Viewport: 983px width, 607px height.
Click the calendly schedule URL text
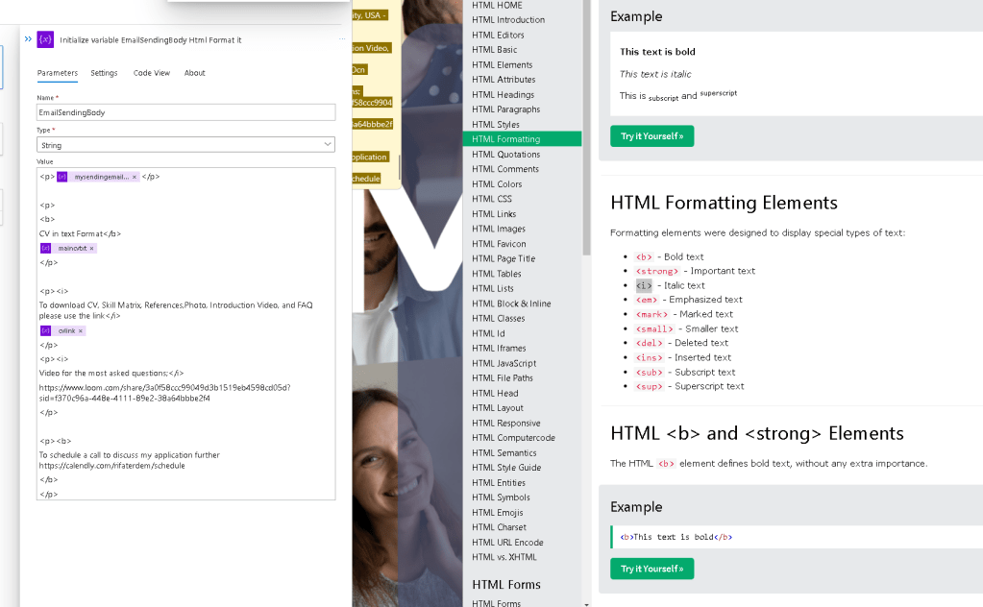112,466
